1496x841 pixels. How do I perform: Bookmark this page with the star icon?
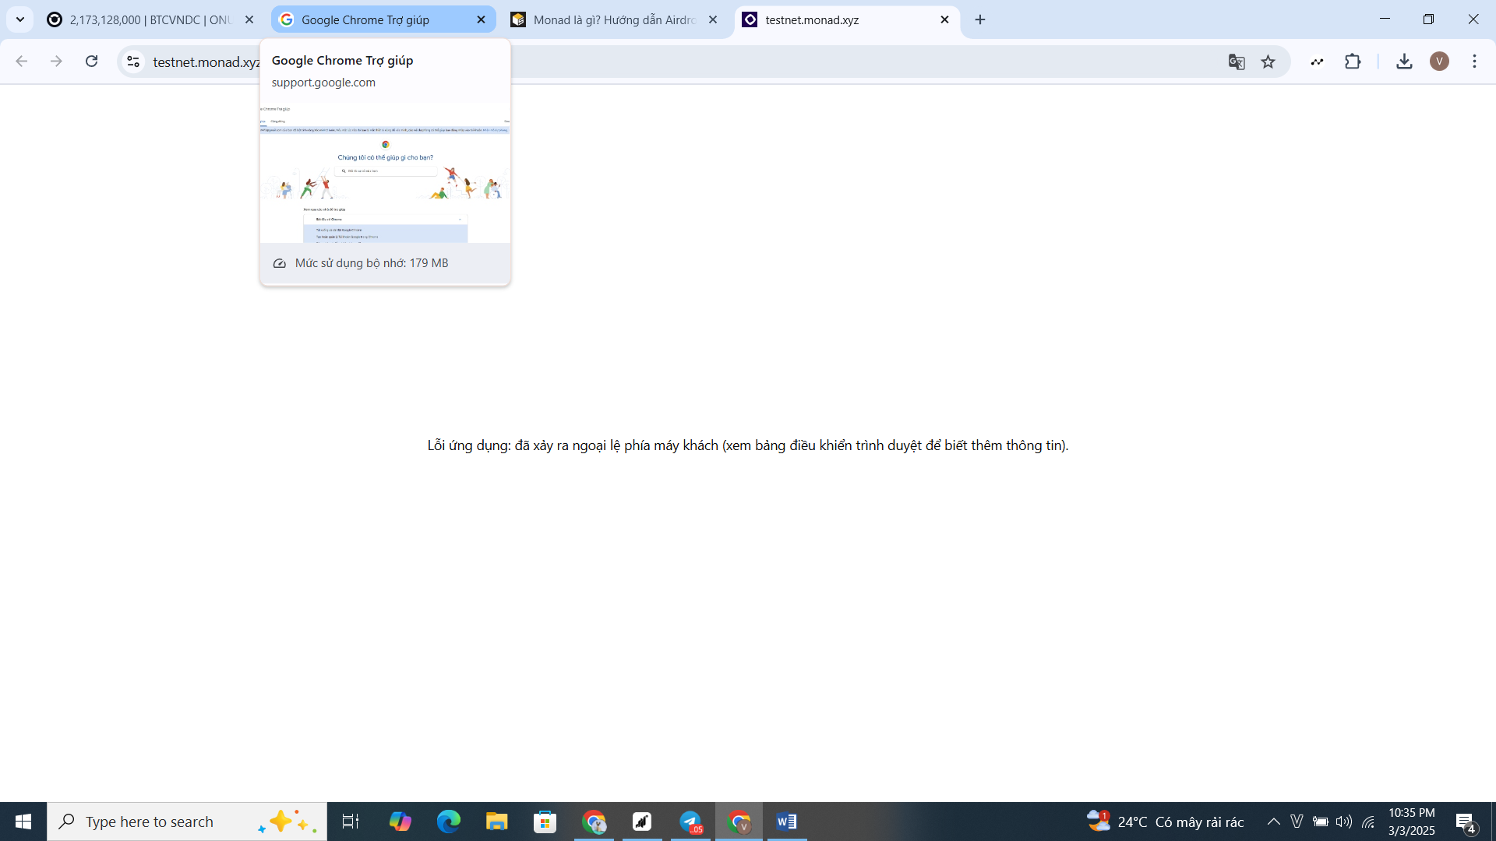point(1268,62)
